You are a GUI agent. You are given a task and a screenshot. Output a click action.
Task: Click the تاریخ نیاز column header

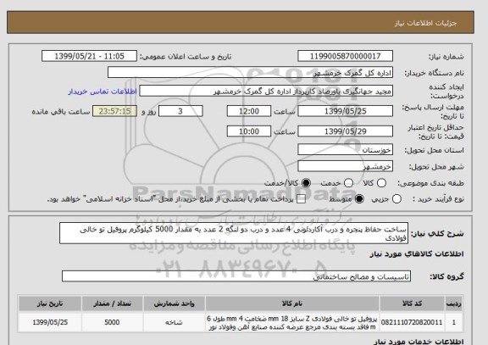50,303
